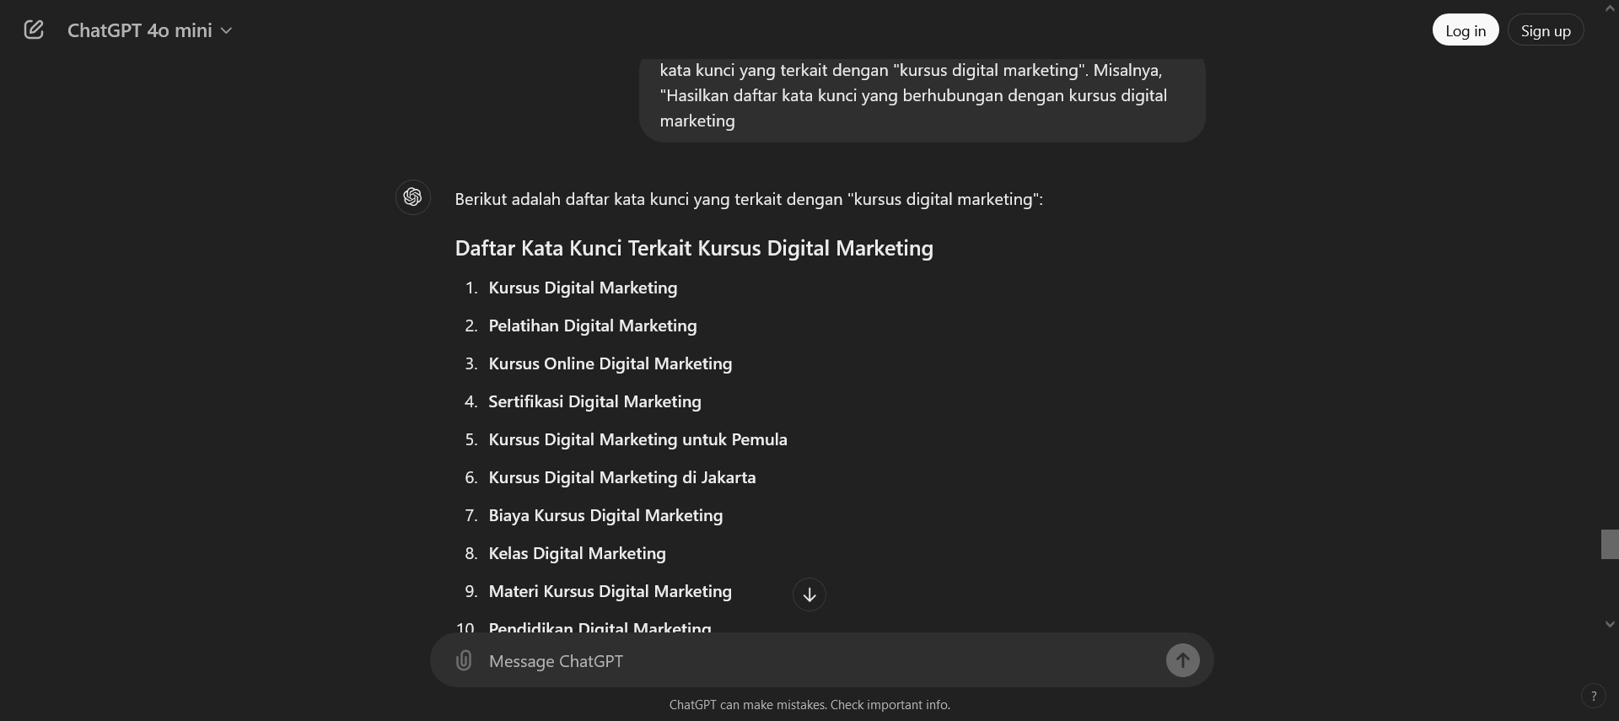1619x721 pixels.
Task: Click the ChatGPT logo avatar beside the response
Action: 413,197
